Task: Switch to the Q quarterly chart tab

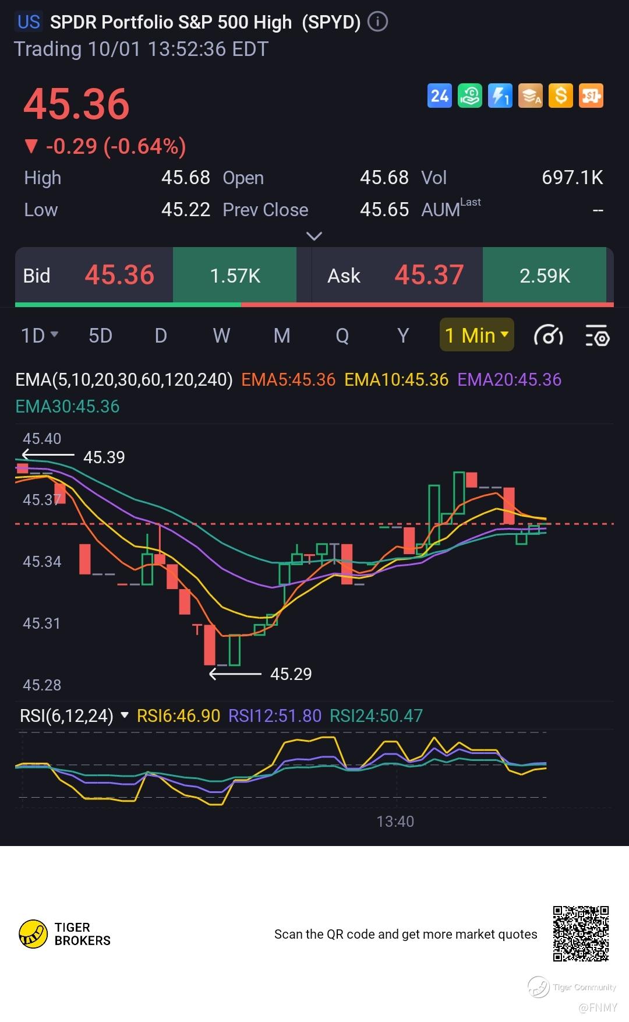Action: click(x=342, y=336)
